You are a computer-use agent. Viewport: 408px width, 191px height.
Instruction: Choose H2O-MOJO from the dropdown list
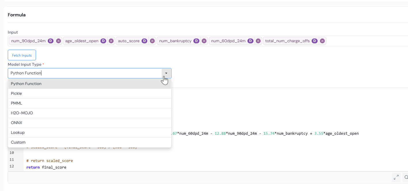click(89, 113)
